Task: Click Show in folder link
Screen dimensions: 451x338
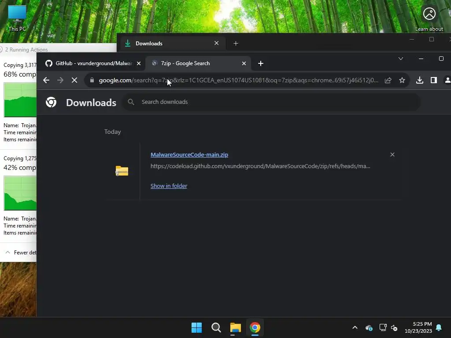Action: pos(169,186)
